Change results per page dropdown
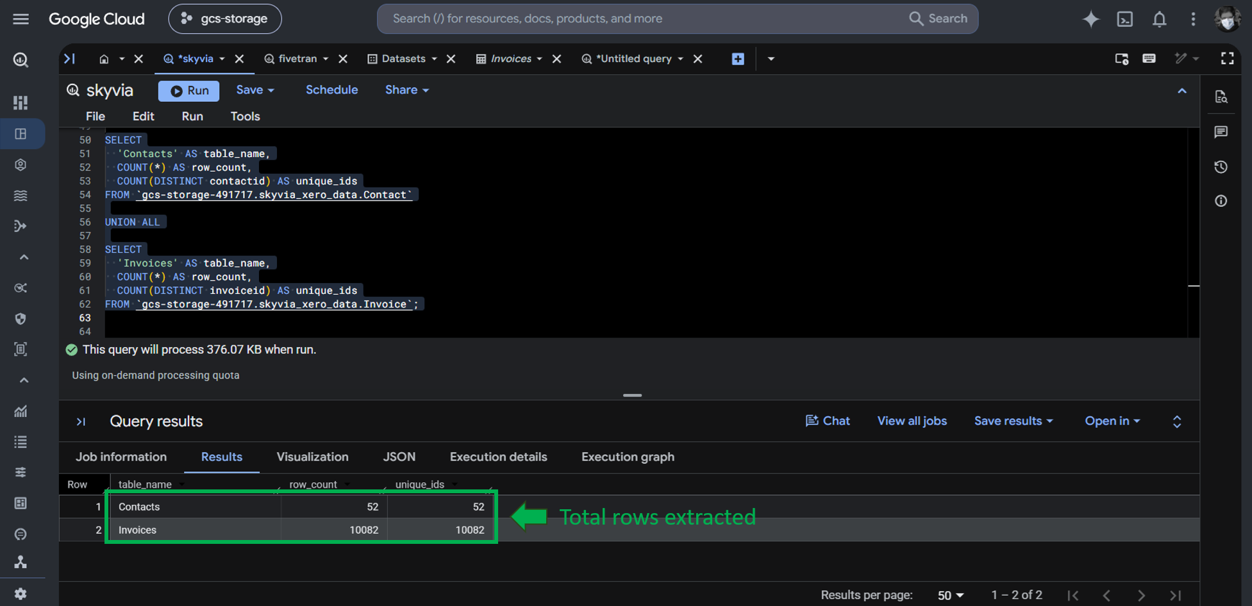Screen dimensions: 1252x606 (951, 595)
